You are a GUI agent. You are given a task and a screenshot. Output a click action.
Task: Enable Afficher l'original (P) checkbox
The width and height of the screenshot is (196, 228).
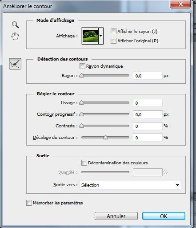pos(113,41)
